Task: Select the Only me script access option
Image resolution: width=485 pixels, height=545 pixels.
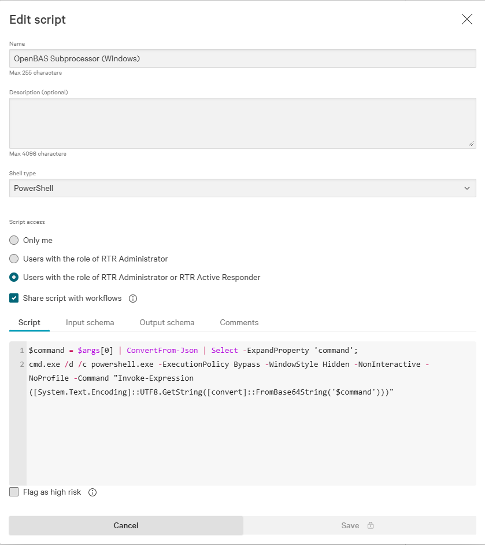Action: [x=13, y=240]
